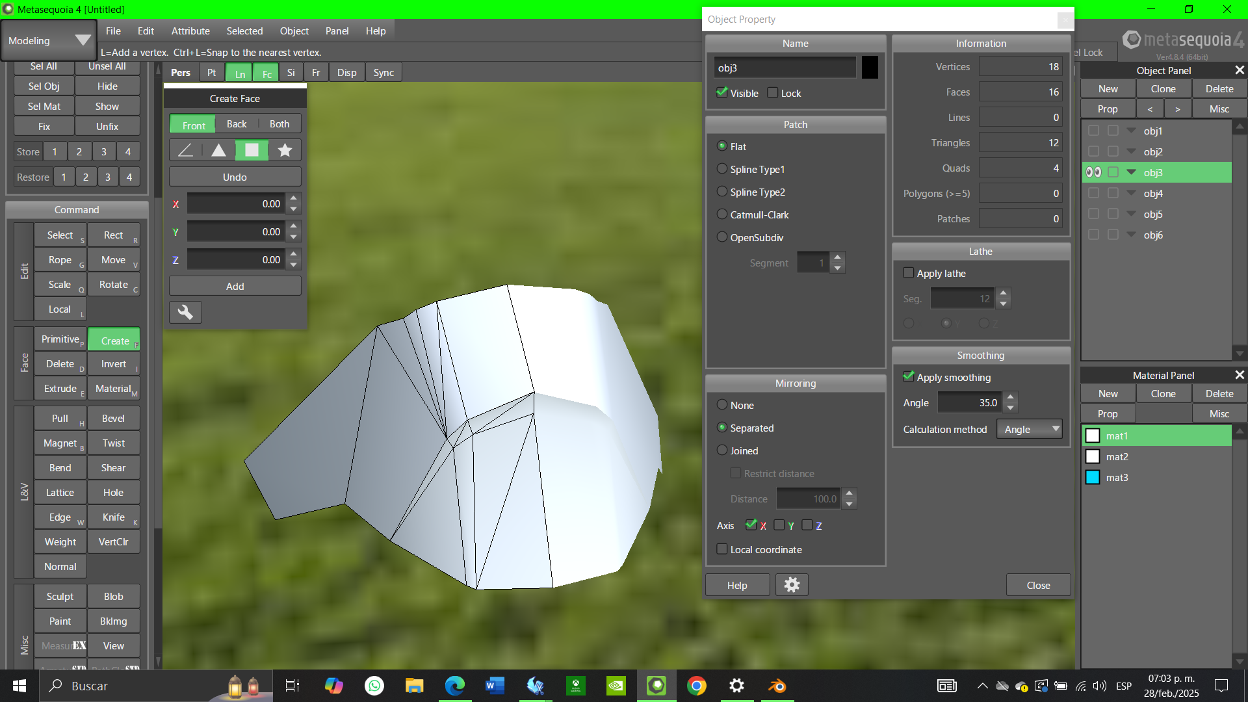Select the line face creation icon
Image resolution: width=1248 pixels, height=702 pixels.
tap(185, 150)
